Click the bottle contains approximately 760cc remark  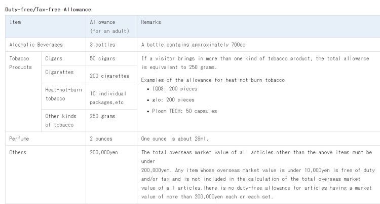point(193,45)
